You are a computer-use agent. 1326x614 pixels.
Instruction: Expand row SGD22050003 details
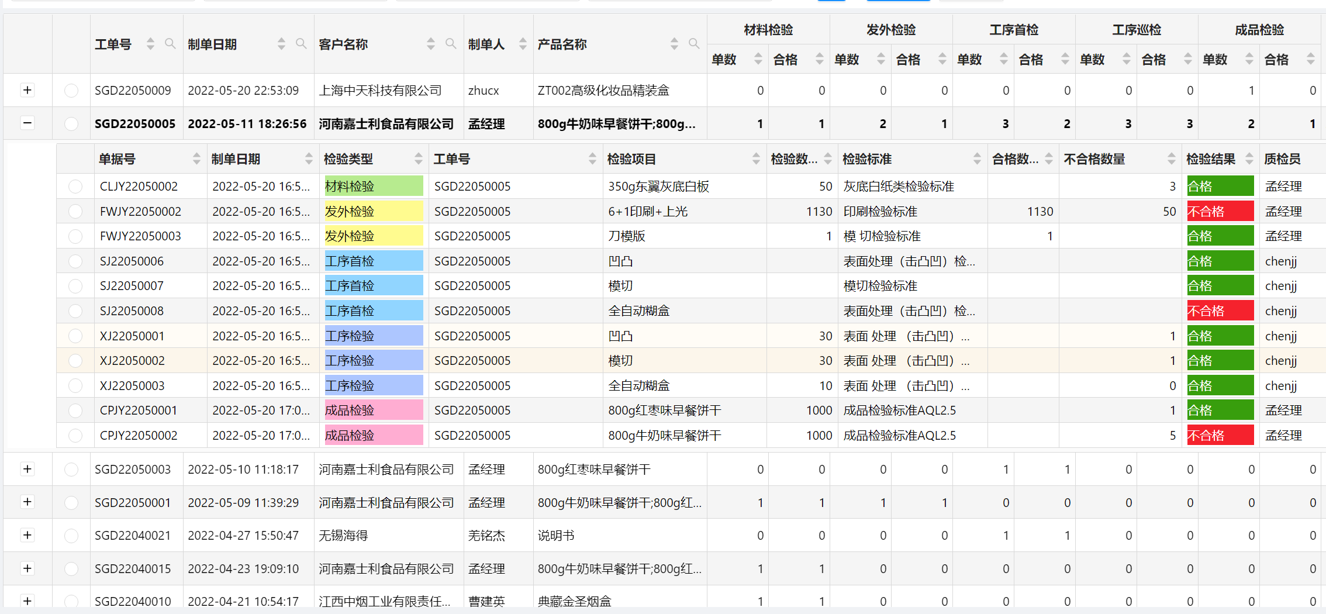[27, 469]
